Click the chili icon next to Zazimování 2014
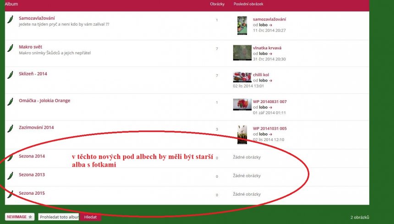Image resolution: width=394 pixels, height=224 pixels. click(10, 129)
